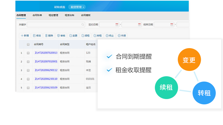Screen dimensions: 223x125
Task: Click the 删除 (delete) toolbar button
Action: coord(49,36)
